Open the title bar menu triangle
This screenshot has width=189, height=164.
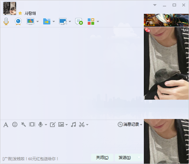[155, 5]
